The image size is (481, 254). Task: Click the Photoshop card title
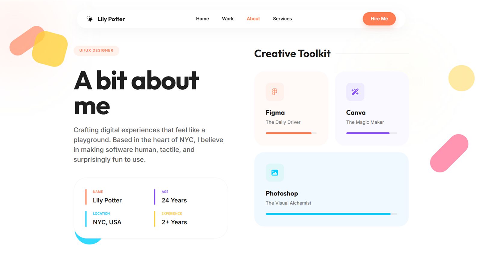[x=282, y=193]
